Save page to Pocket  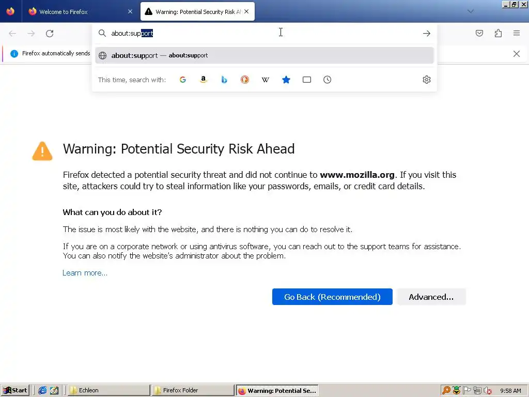(479, 33)
